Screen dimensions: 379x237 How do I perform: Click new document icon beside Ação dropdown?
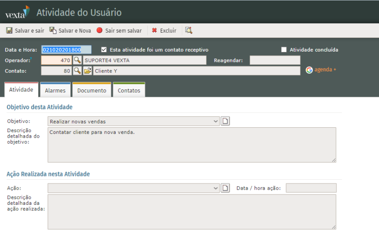[x=226, y=188]
